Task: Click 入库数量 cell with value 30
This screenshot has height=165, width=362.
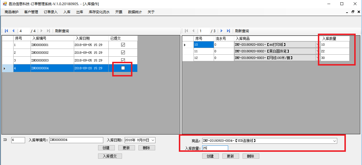Action: 335,58
